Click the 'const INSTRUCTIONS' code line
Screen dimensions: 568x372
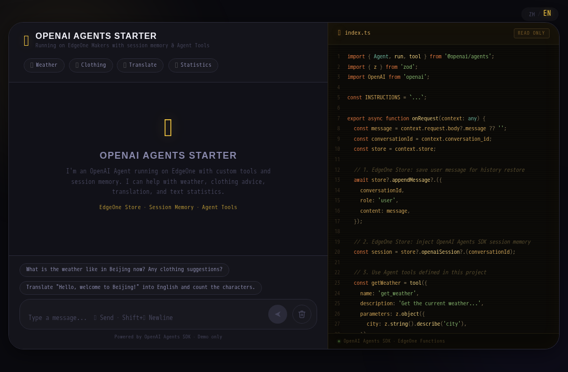coord(387,98)
